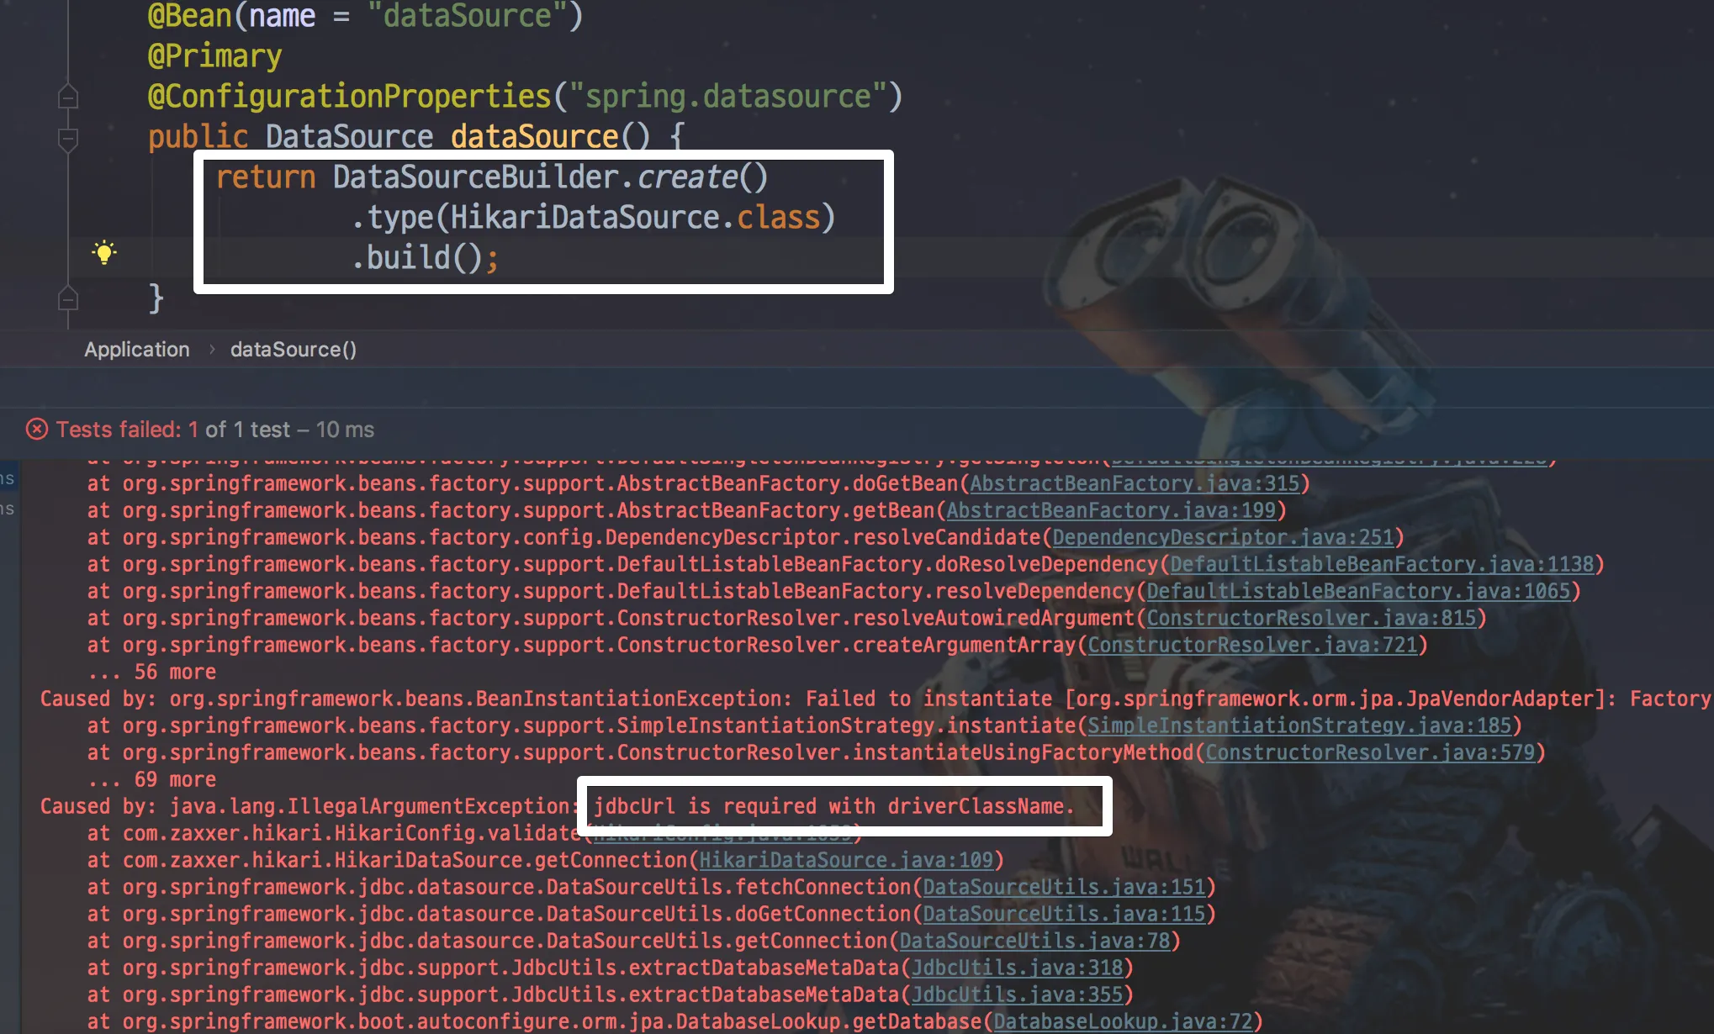The height and width of the screenshot is (1034, 1714).
Task: Collapse fold marker beside public DataSource method
Action: pos(68,139)
